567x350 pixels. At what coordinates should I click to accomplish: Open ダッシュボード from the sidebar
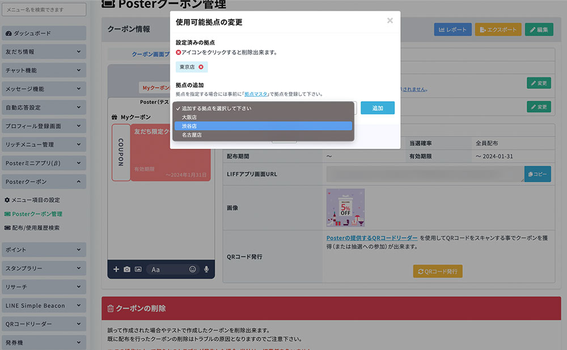tap(44, 33)
